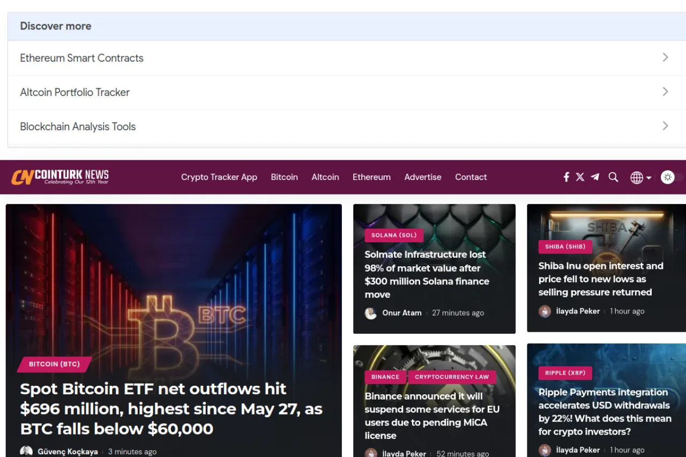Open Binance suspend EU services headline
Image resolution: width=686 pixels, height=457 pixels.
[432, 416]
